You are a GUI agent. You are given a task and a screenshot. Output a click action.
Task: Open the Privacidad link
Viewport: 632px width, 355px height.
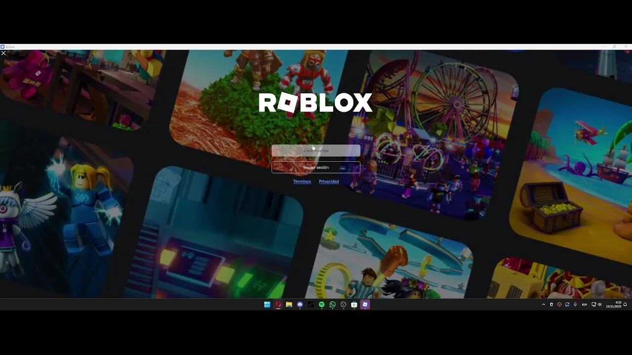pyautogui.click(x=329, y=181)
